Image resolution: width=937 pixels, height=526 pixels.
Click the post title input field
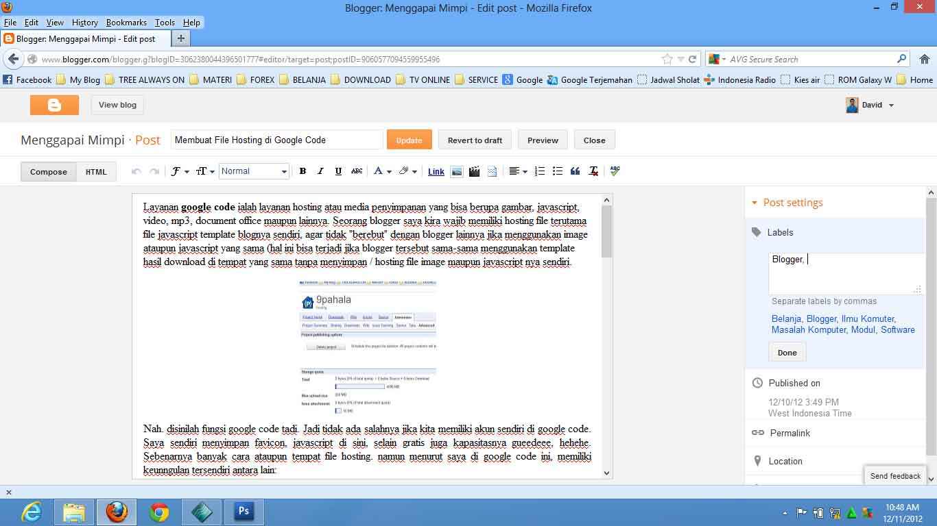click(276, 140)
